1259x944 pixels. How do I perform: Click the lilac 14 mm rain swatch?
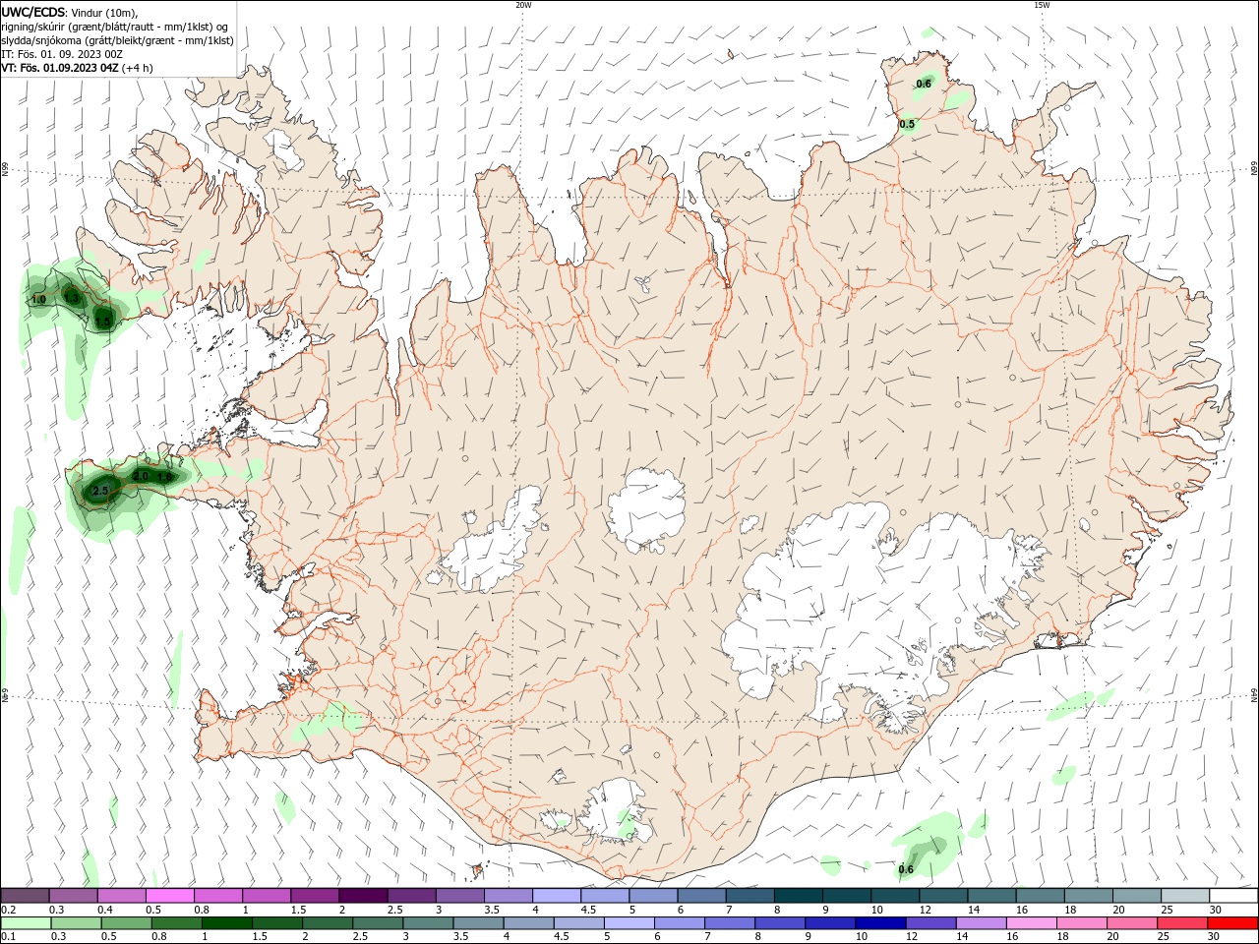pos(981,923)
